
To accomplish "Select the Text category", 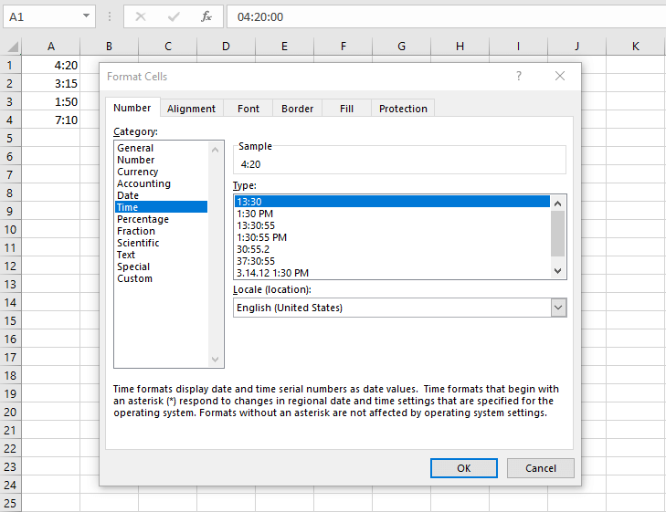I will point(162,255).
